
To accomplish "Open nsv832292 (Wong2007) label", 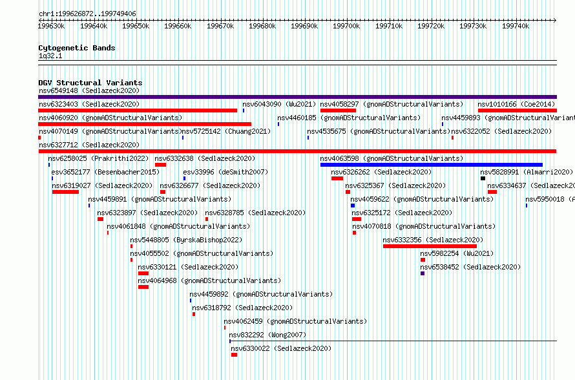I will click(x=267, y=335).
